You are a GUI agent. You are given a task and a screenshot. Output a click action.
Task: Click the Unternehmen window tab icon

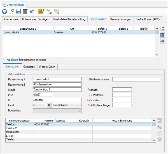tap(4, 5)
